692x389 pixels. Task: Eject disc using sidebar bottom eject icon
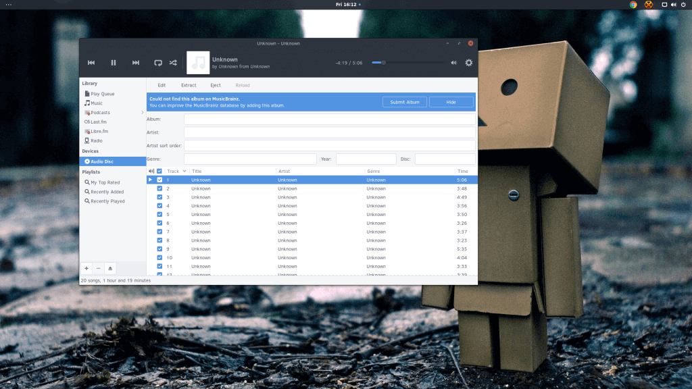point(110,268)
